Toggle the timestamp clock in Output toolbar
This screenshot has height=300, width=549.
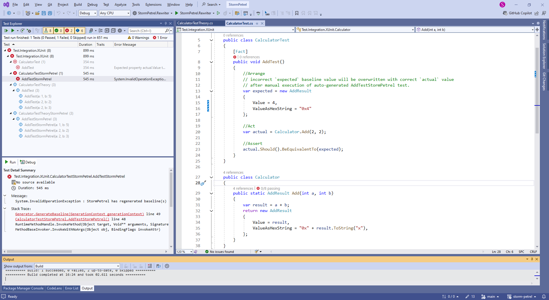point(167,266)
